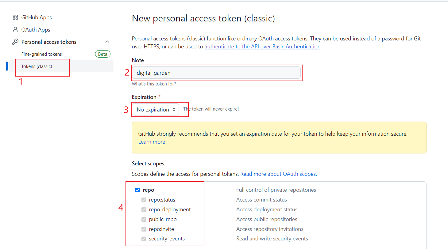Toggle the repo:invite checkbox
Viewport: 448px width, 249px height.
coord(144,229)
